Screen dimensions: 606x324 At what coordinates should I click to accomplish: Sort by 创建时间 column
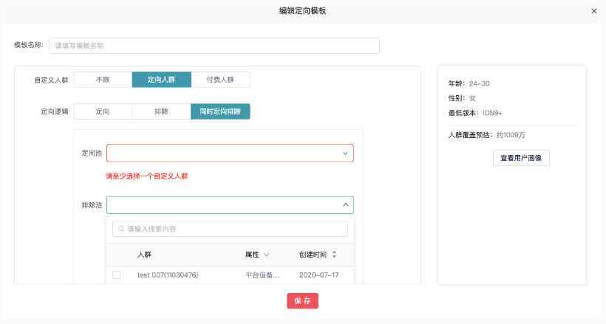tap(334, 255)
